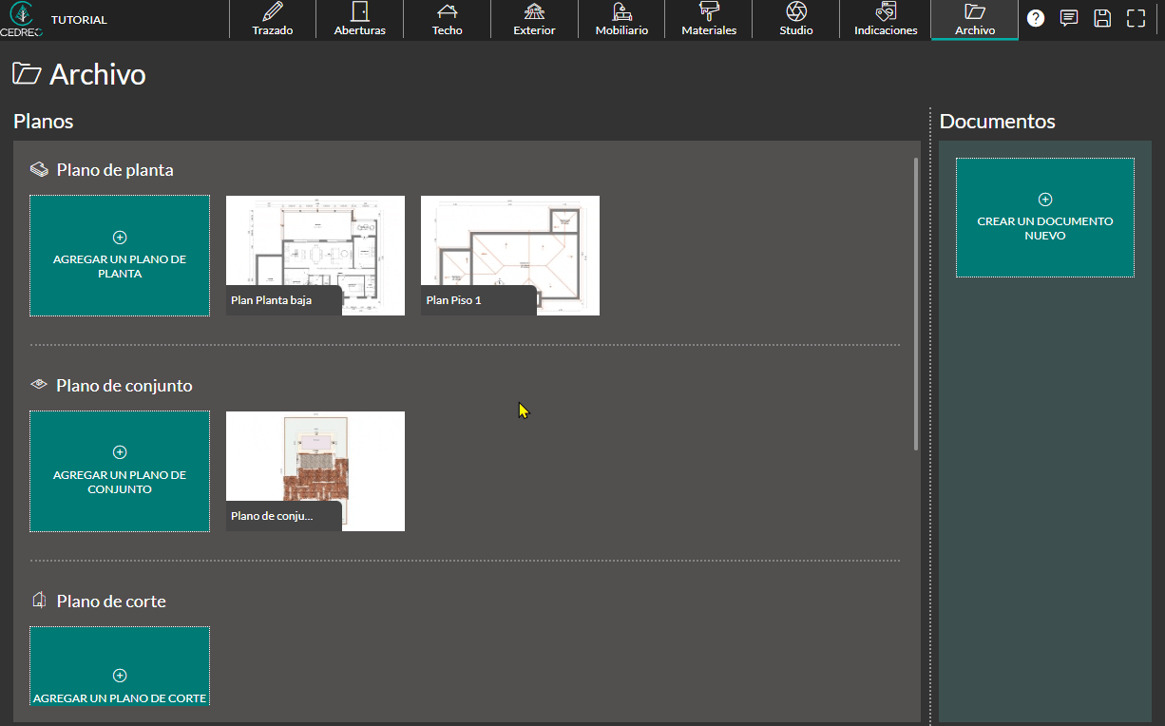
Task: Switch to the Materiales tab
Action: click(709, 20)
